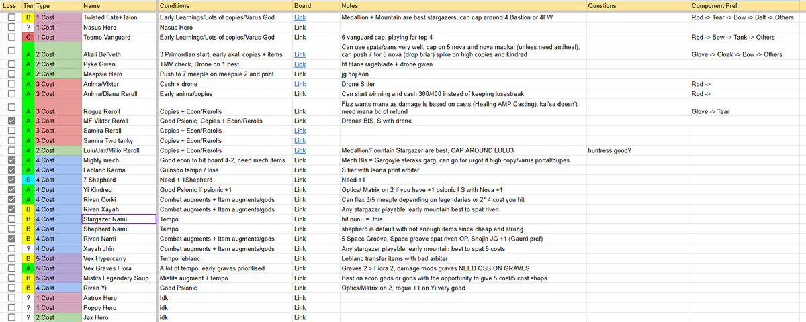Uncheck the Loss checkbox for Mighty mech
The height and width of the screenshot is (322, 806).
(11, 160)
